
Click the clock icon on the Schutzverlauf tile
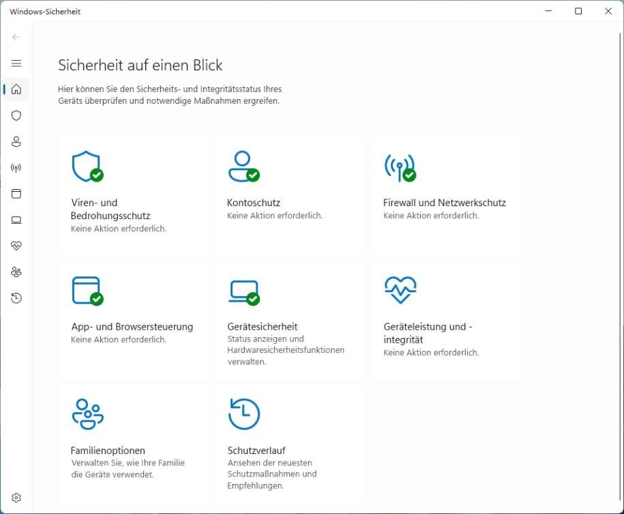[x=245, y=413]
